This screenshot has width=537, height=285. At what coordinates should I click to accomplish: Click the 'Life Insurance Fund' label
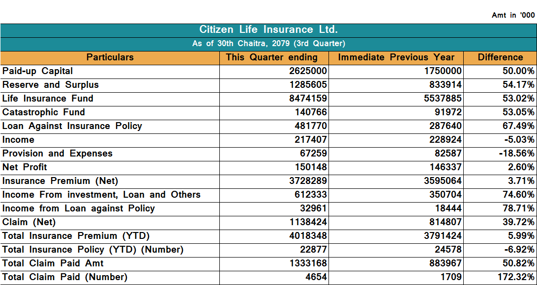(48, 99)
